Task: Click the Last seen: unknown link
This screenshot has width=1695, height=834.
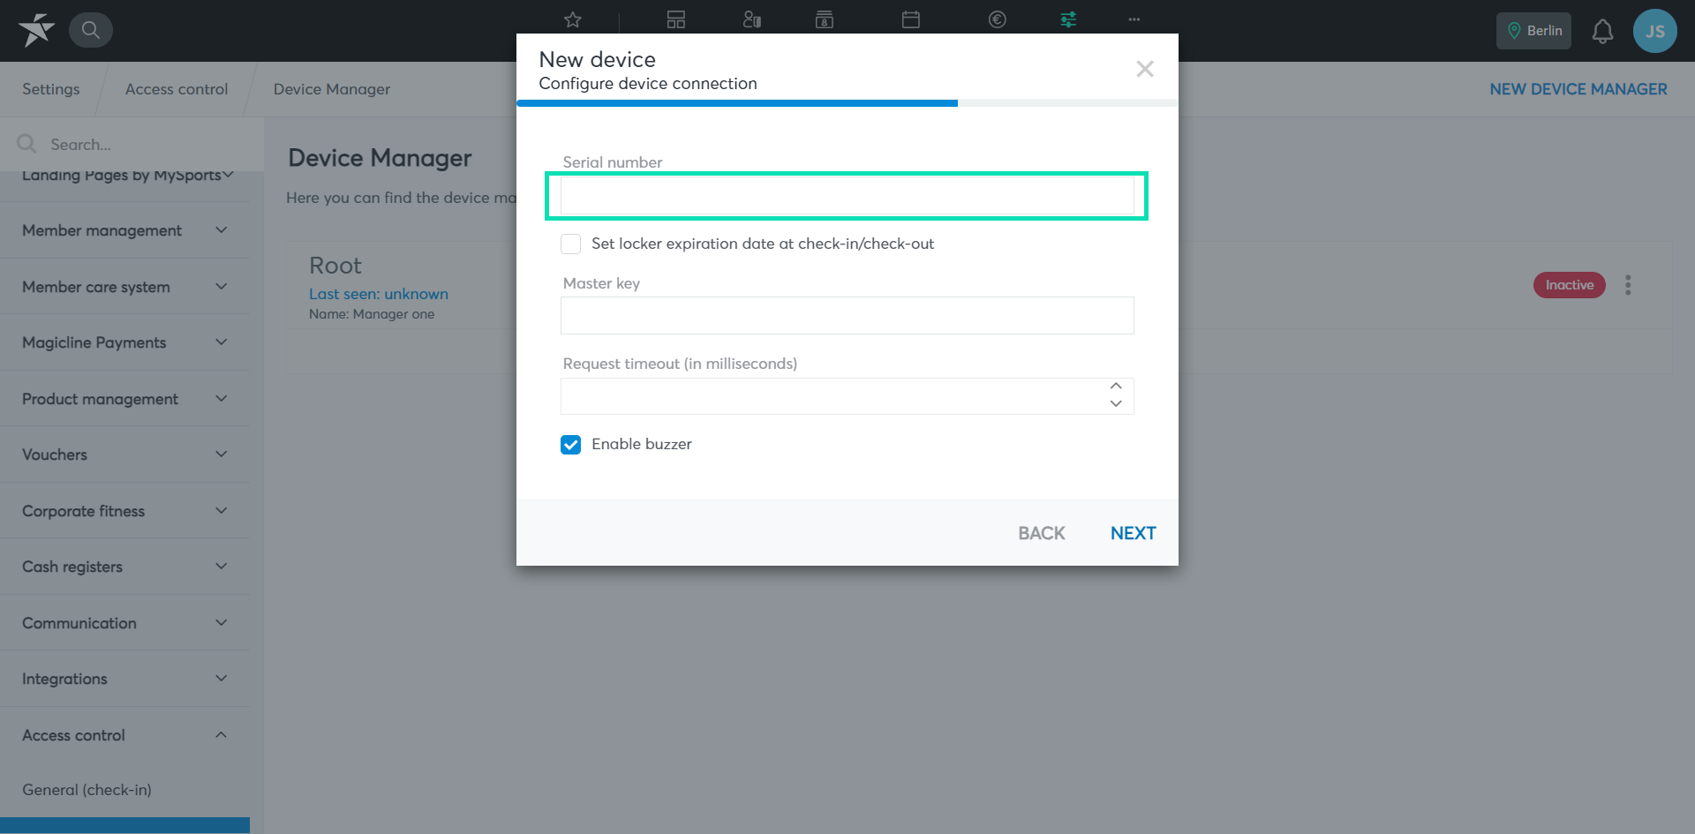Action: pyautogui.click(x=379, y=294)
